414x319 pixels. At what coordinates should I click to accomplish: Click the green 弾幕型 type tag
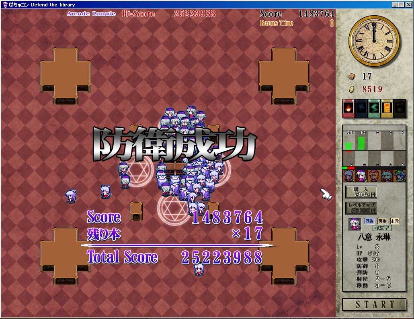pyautogui.click(x=382, y=228)
